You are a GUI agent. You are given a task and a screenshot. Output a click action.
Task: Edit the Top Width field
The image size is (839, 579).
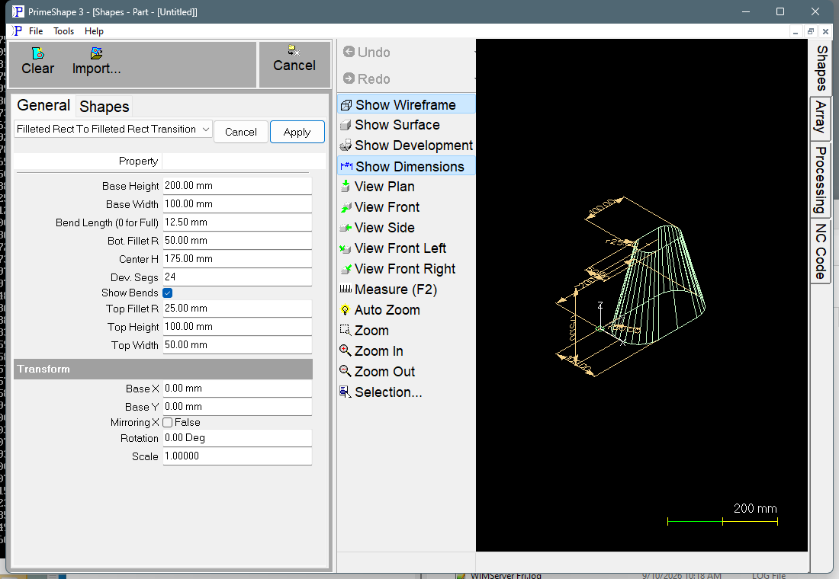(x=237, y=345)
